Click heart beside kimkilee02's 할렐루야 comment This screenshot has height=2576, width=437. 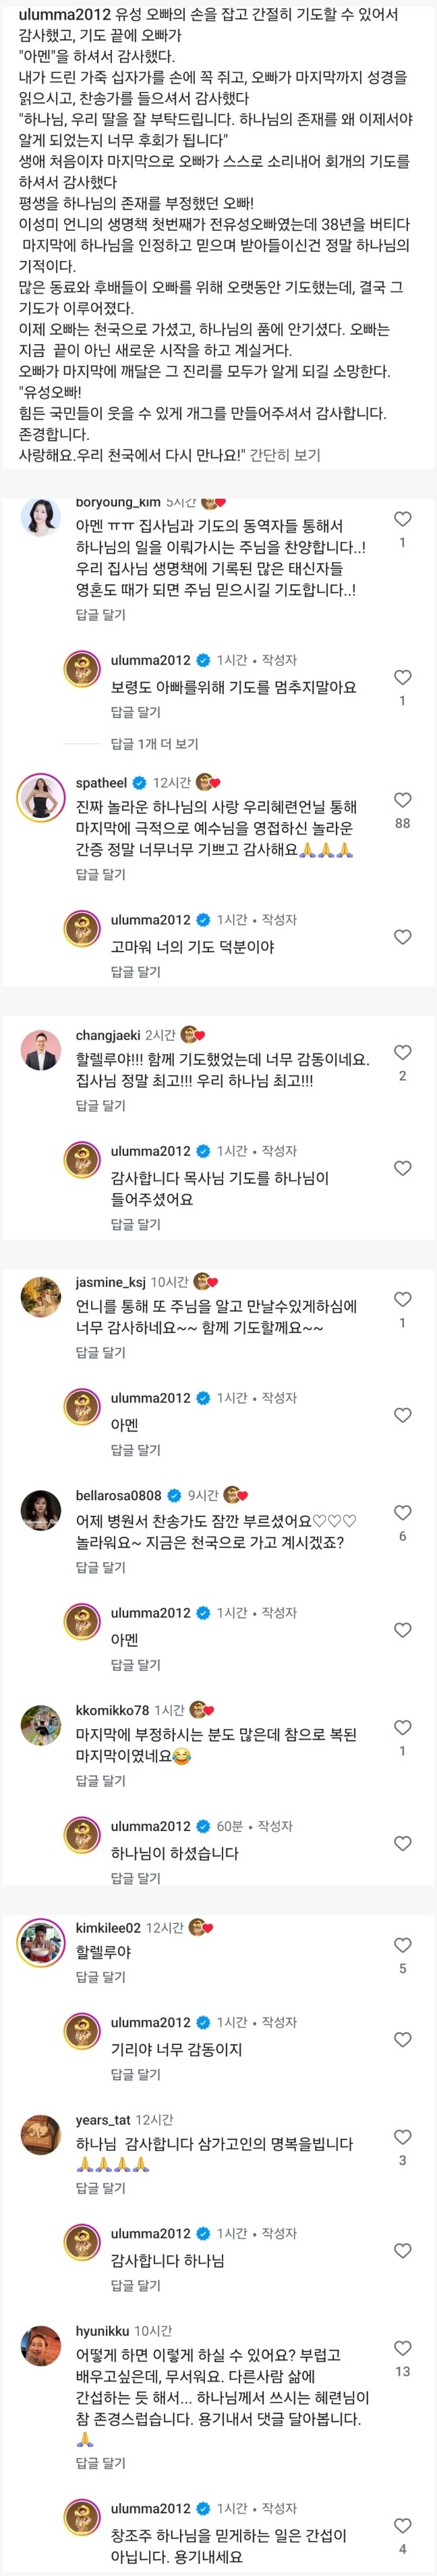pyautogui.click(x=402, y=1945)
